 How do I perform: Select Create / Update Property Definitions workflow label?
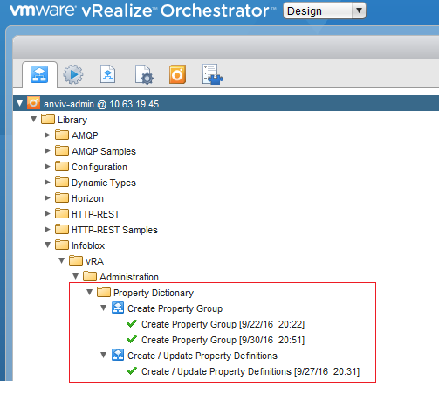point(202,356)
